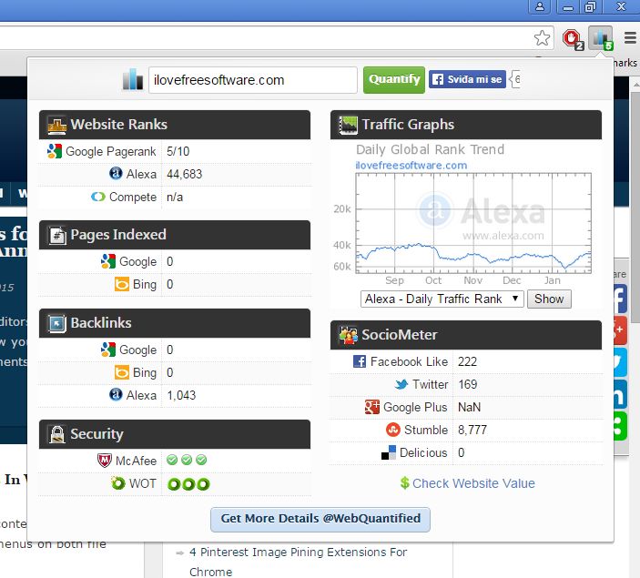Click the Twitter bird icon
This screenshot has height=578, width=640.
[x=401, y=384]
